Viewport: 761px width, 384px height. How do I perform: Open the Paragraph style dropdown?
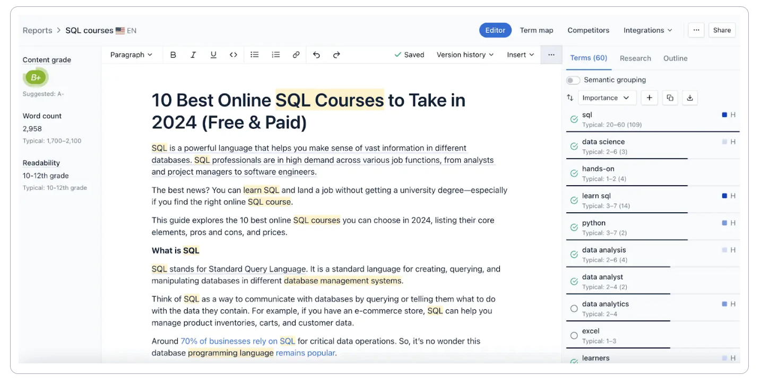(x=131, y=55)
